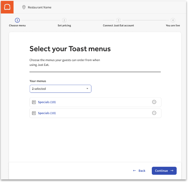Image resolution: width=190 pixels, height=182 pixels.
Task: Remove the second Specials menu with minus icon
Action: coord(154,113)
